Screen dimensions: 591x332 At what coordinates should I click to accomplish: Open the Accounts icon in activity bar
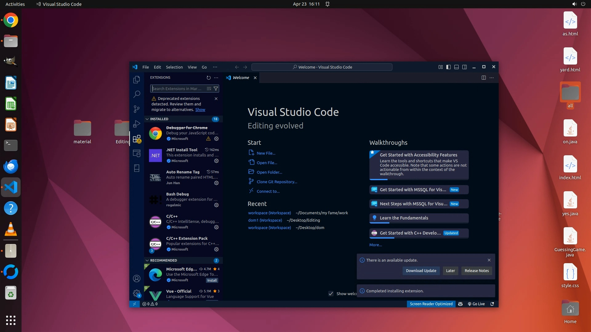[x=137, y=279]
